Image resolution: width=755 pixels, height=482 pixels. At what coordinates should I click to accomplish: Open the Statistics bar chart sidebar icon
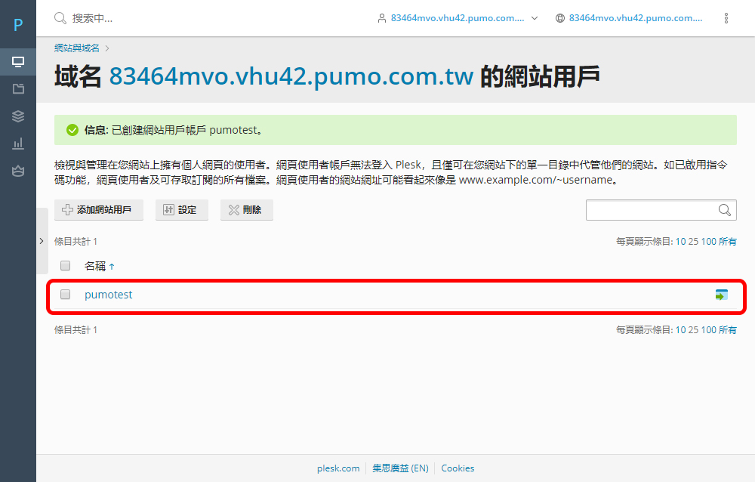pos(18,144)
